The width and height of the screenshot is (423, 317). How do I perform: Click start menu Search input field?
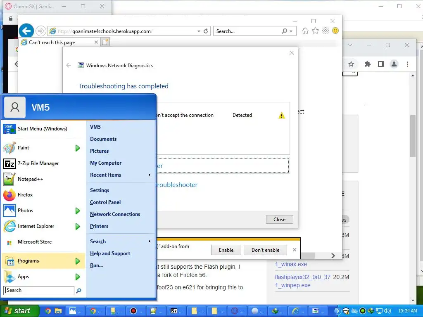tap(39, 290)
